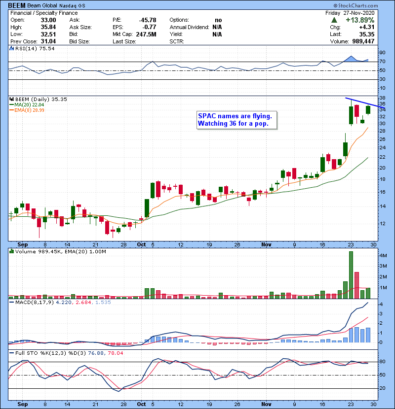The height and width of the screenshot is (409, 395).
Task: Click the RSI(14) 75.54 label
Action: 35,48
